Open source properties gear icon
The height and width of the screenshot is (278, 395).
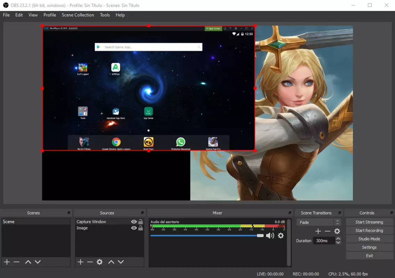coord(99,262)
